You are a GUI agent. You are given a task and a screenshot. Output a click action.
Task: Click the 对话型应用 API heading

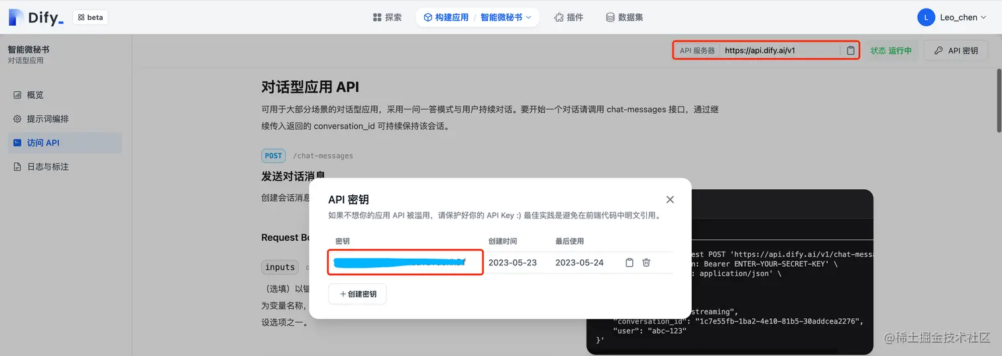310,87
